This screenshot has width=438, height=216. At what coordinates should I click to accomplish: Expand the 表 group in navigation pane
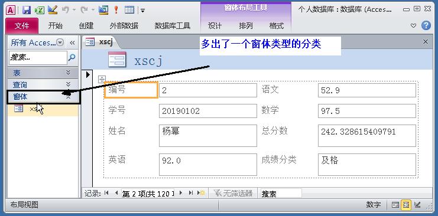(43, 73)
